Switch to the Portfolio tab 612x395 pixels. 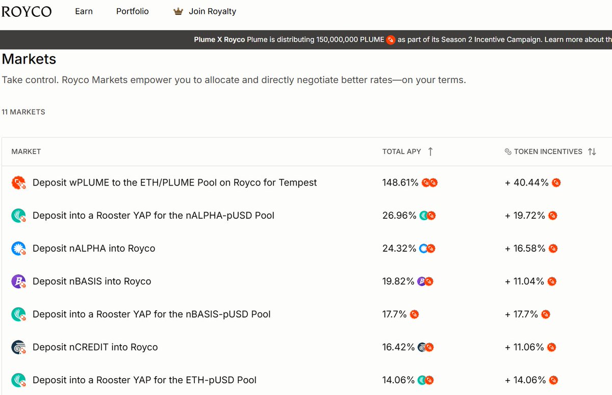point(132,11)
